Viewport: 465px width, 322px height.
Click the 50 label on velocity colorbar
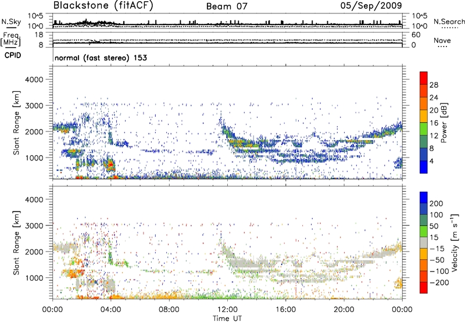(x=434, y=226)
